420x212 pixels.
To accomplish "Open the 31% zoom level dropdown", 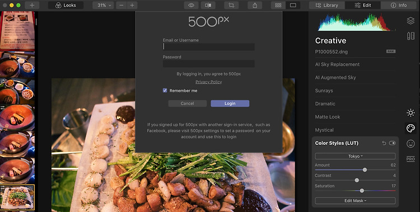I will coord(103,6).
